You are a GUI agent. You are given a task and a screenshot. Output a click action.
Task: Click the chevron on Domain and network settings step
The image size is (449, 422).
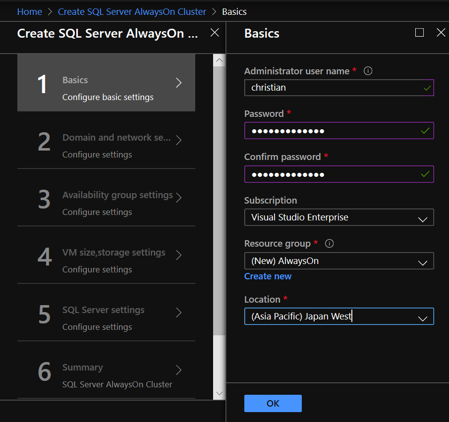coord(179,140)
